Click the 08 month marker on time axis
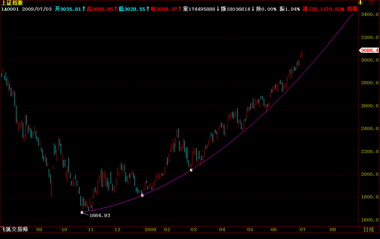This screenshot has width=380, height=239. 333,230
